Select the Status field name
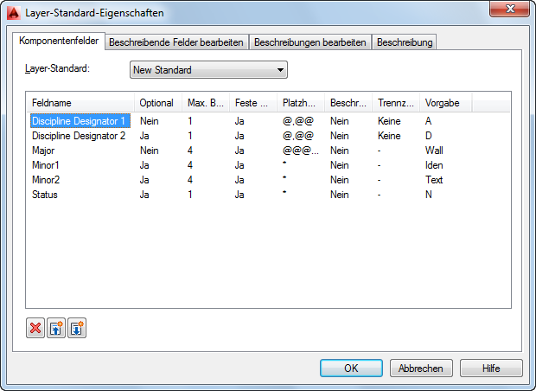Screen dimensions: 536x391 click(45, 195)
